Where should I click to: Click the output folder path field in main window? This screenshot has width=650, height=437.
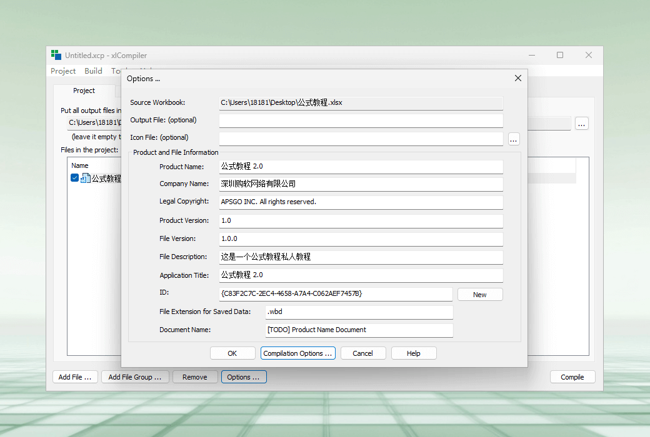[x=94, y=122]
